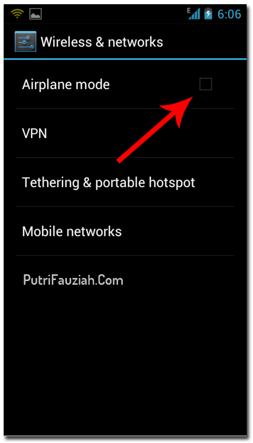Tap the Airplane mode label text
This screenshot has width=253, height=443.
click(66, 84)
